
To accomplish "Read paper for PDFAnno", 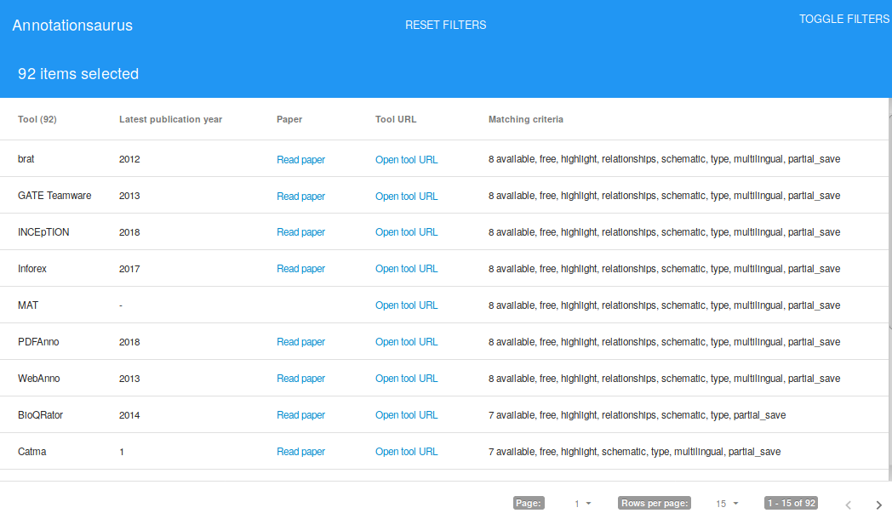I will 300,342.
